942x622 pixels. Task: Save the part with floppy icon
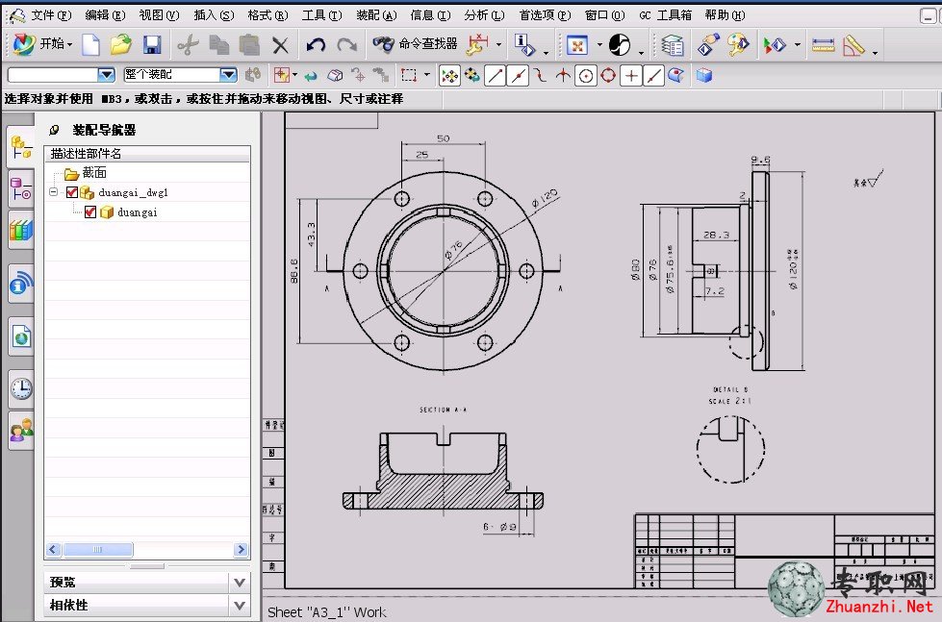pyautogui.click(x=152, y=44)
